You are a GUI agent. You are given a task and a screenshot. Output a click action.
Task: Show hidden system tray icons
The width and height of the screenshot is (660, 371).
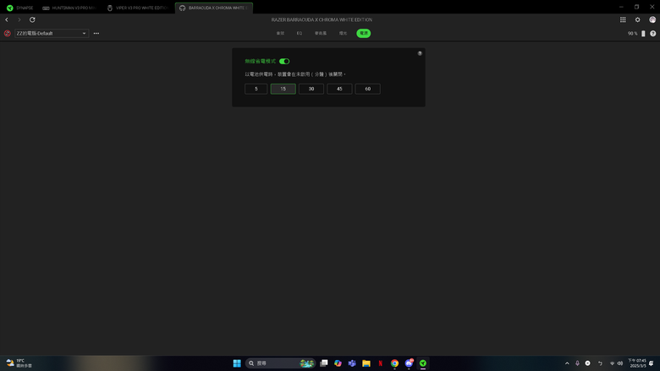tap(567, 363)
